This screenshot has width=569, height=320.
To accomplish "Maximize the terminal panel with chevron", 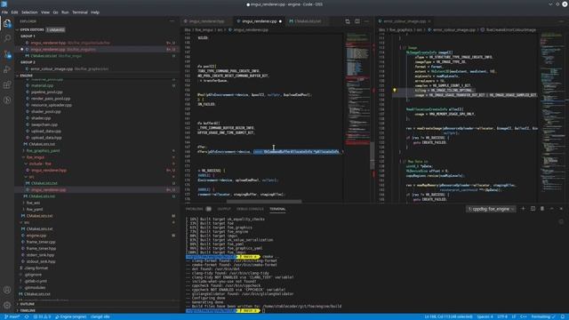I will pos(551,209).
